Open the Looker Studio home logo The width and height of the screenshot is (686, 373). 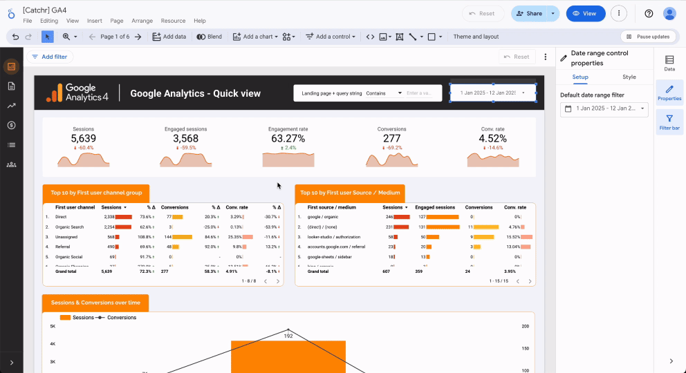click(x=11, y=14)
